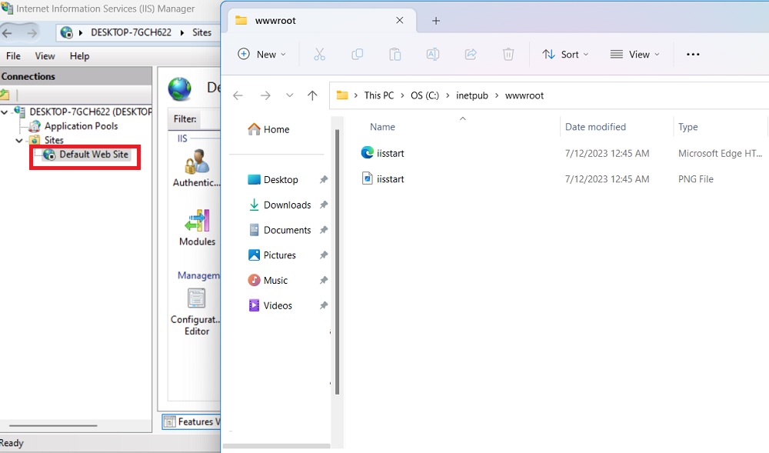The image size is (769, 453).
Task: Open the Sort options dropdown
Action: [565, 54]
